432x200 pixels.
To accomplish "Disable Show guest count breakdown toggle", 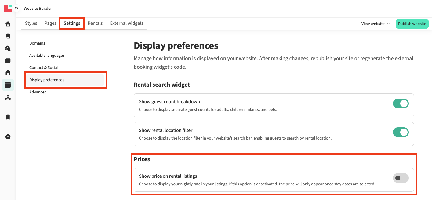I will [401, 104].
